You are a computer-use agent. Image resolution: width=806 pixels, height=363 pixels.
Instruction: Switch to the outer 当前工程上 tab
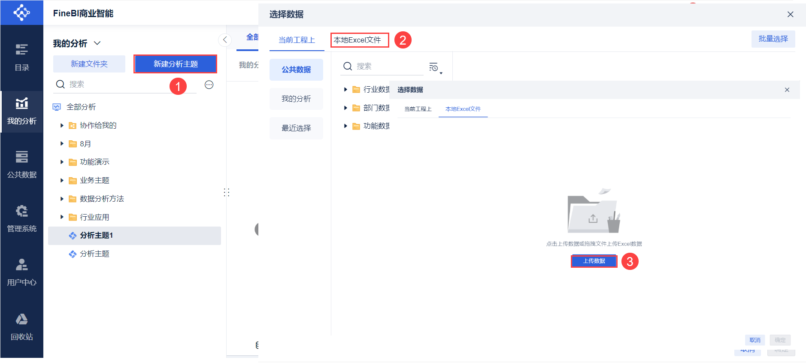297,40
